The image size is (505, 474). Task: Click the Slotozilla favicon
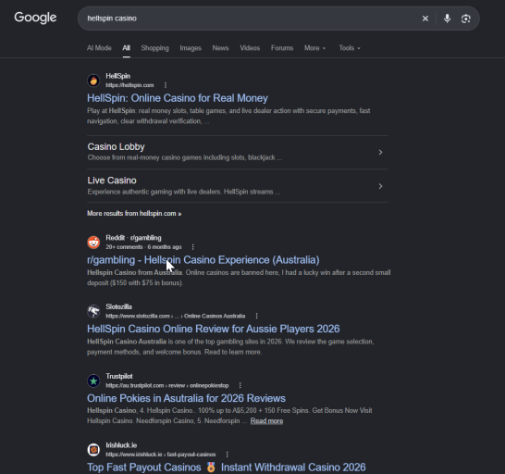click(93, 311)
